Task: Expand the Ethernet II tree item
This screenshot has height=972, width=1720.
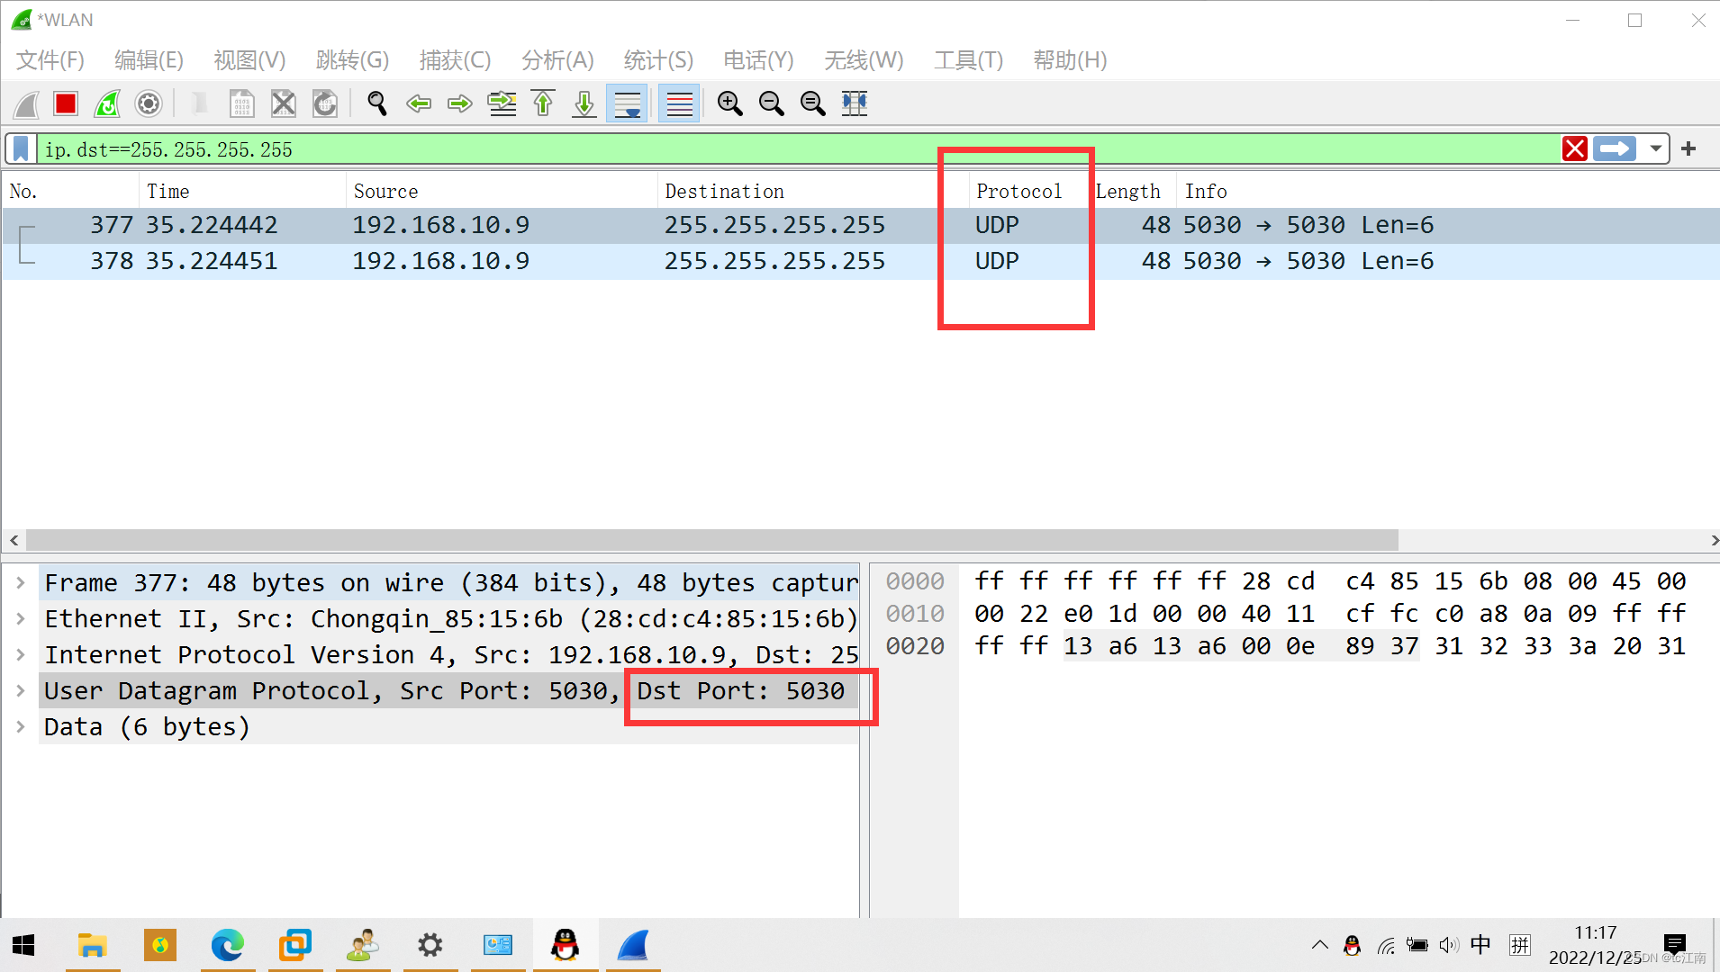Action: (20, 618)
